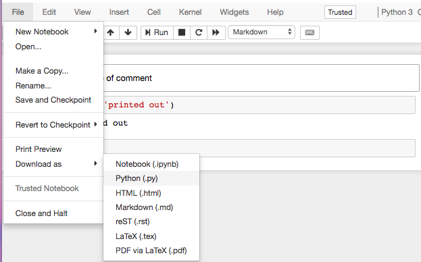Select PDF via LaTeX (.pdf) export

(x=151, y=251)
